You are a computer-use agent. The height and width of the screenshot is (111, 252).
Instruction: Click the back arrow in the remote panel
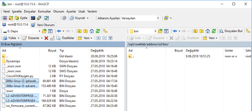175,31
